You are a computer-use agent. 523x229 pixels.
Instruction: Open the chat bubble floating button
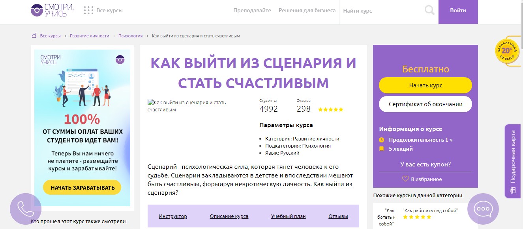coord(483,209)
